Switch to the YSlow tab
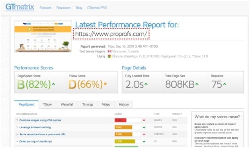The height and width of the screenshot is (148, 250). 47,104
